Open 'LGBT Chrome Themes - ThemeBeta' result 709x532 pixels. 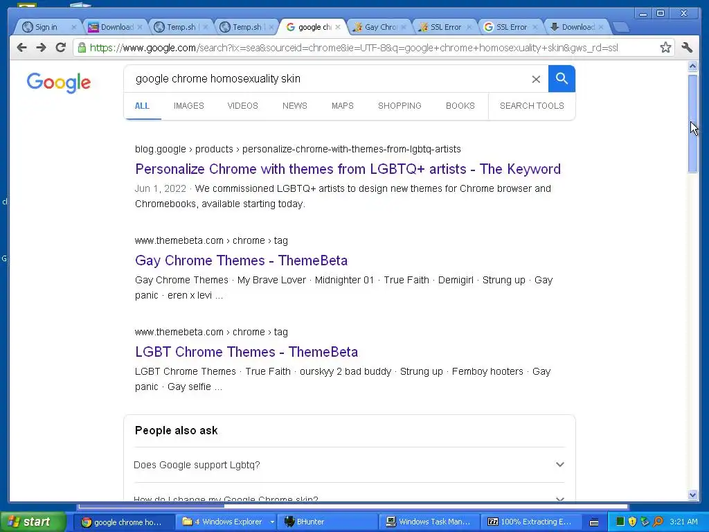(x=246, y=352)
